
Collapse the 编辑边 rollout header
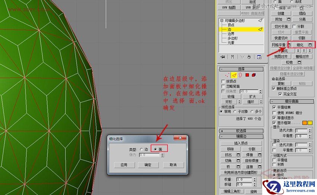(241, 136)
